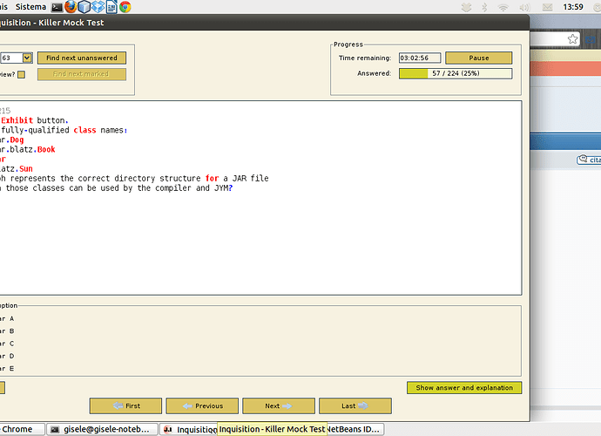Image resolution: width=601 pixels, height=436 pixels.
Task: Launch Google Chrome from the top panel
Action: point(125,6)
